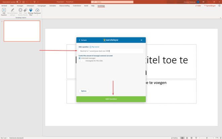Click the Go back arrow

[x=80, y=40]
